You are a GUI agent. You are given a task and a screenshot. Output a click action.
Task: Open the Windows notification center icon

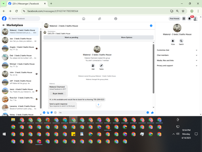196,134
